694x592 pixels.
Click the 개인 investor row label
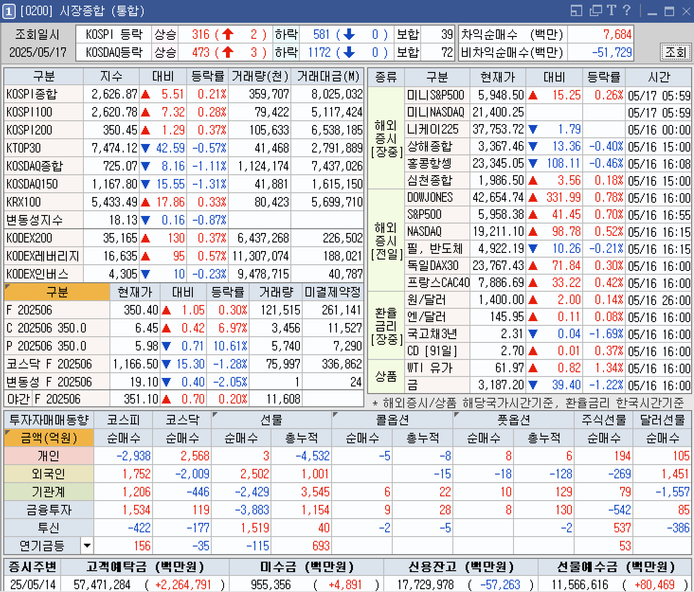point(49,456)
